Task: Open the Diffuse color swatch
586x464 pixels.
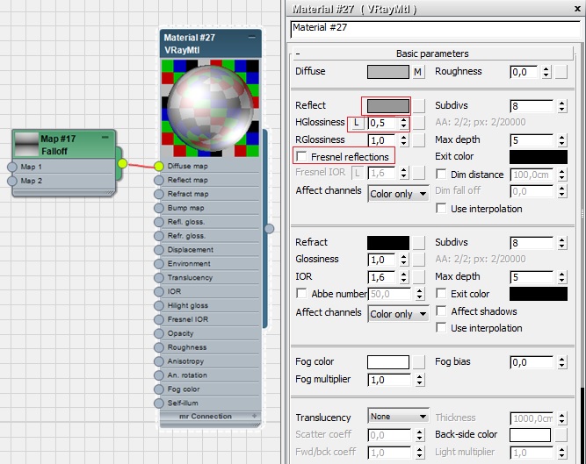Action: point(388,72)
